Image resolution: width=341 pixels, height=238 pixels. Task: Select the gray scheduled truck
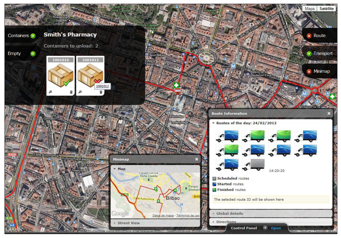tap(253, 165)
